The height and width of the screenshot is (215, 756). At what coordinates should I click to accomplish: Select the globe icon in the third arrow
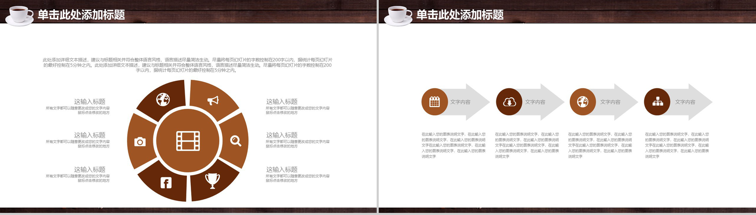[583, 102]
